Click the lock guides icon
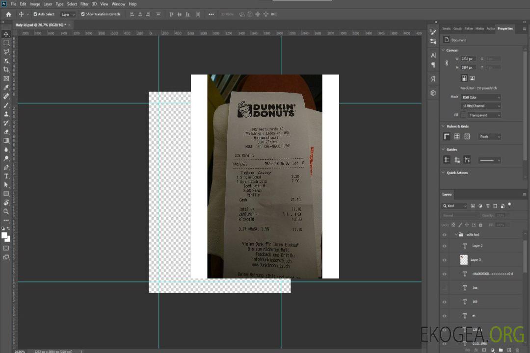This screenshot has width=530, height=353. tap(457, 160)
